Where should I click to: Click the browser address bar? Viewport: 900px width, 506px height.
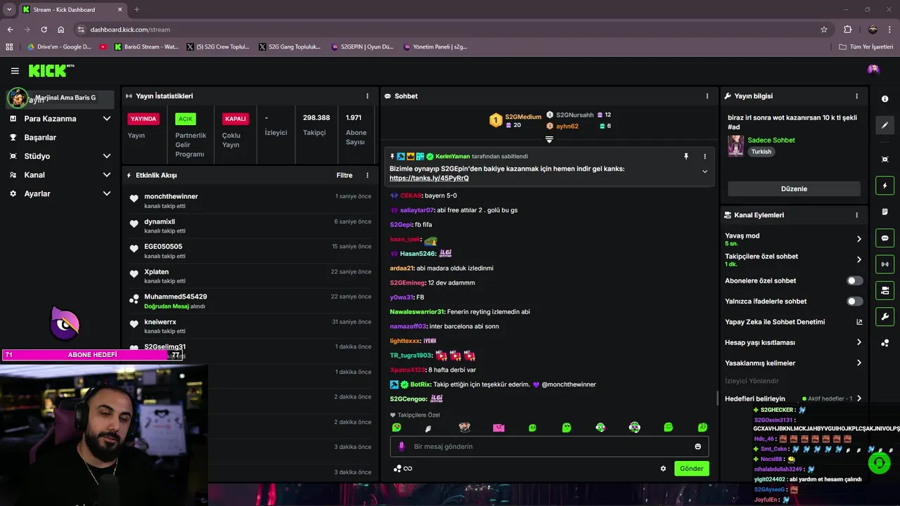(x=450, y=30)
